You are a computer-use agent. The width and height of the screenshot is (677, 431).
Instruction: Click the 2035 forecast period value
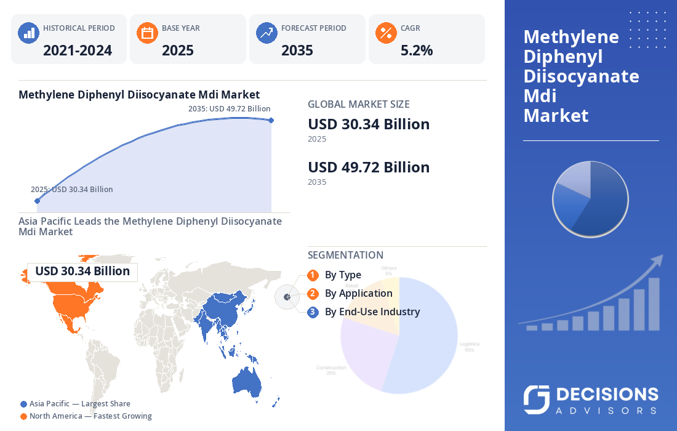(297, 50)
